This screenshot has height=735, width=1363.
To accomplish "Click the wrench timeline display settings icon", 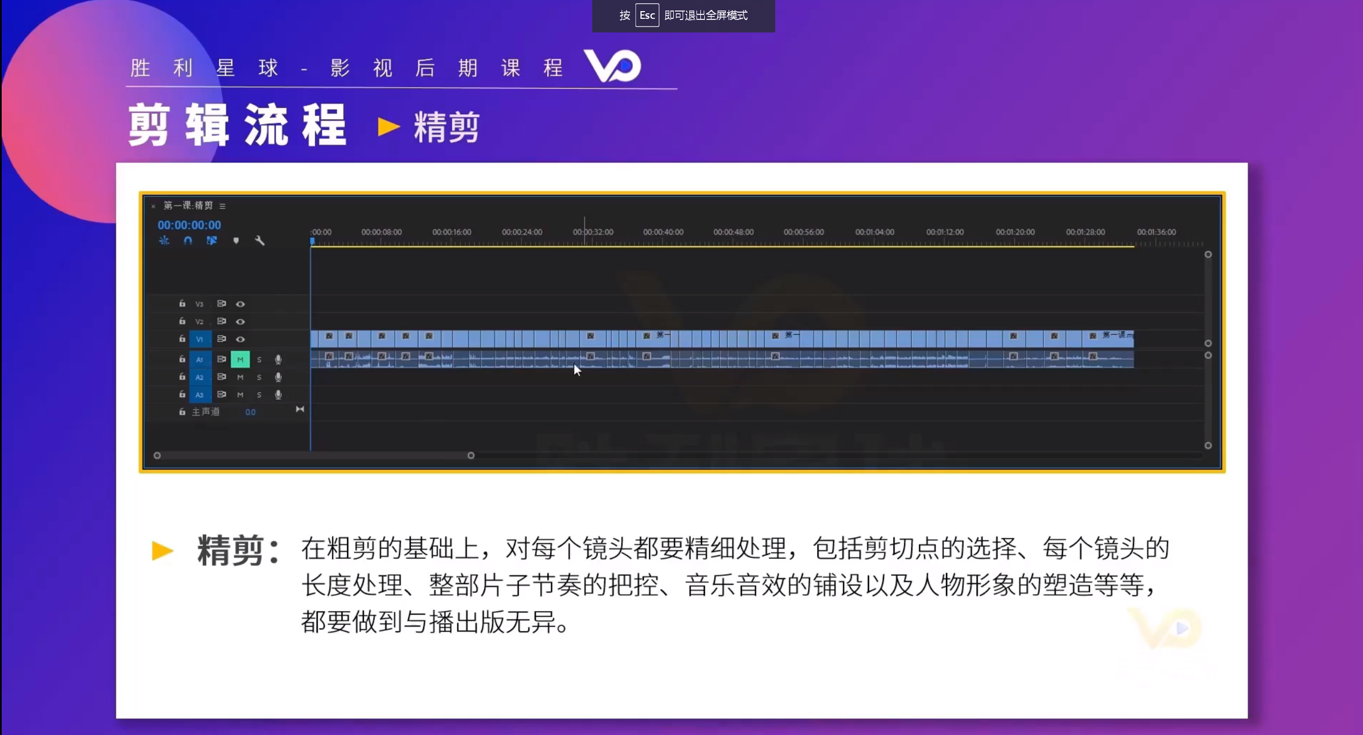I will point(260,241).
